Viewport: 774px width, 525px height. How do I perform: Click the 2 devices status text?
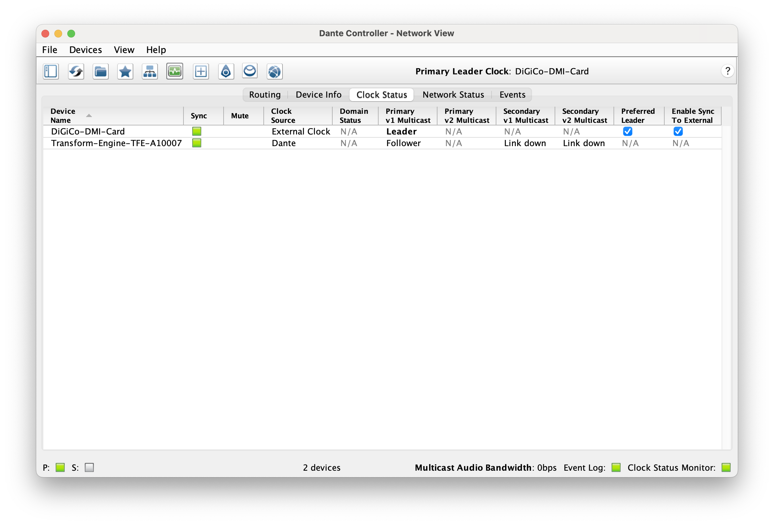tap(322, 468)
